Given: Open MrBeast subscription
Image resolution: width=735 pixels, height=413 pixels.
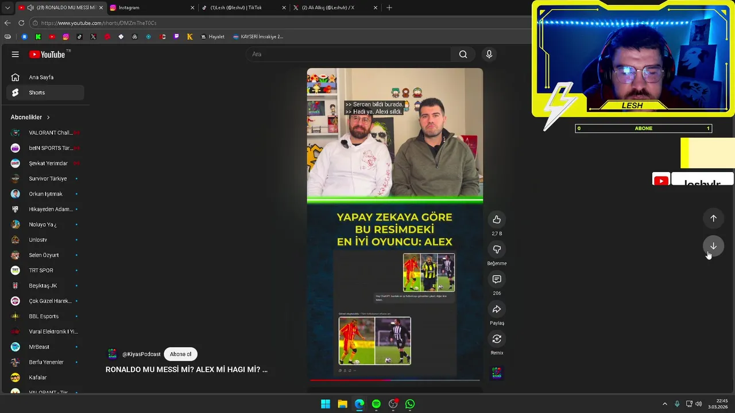Looking at the screenshot, I should pyautogui.click(x=45, y=347).
